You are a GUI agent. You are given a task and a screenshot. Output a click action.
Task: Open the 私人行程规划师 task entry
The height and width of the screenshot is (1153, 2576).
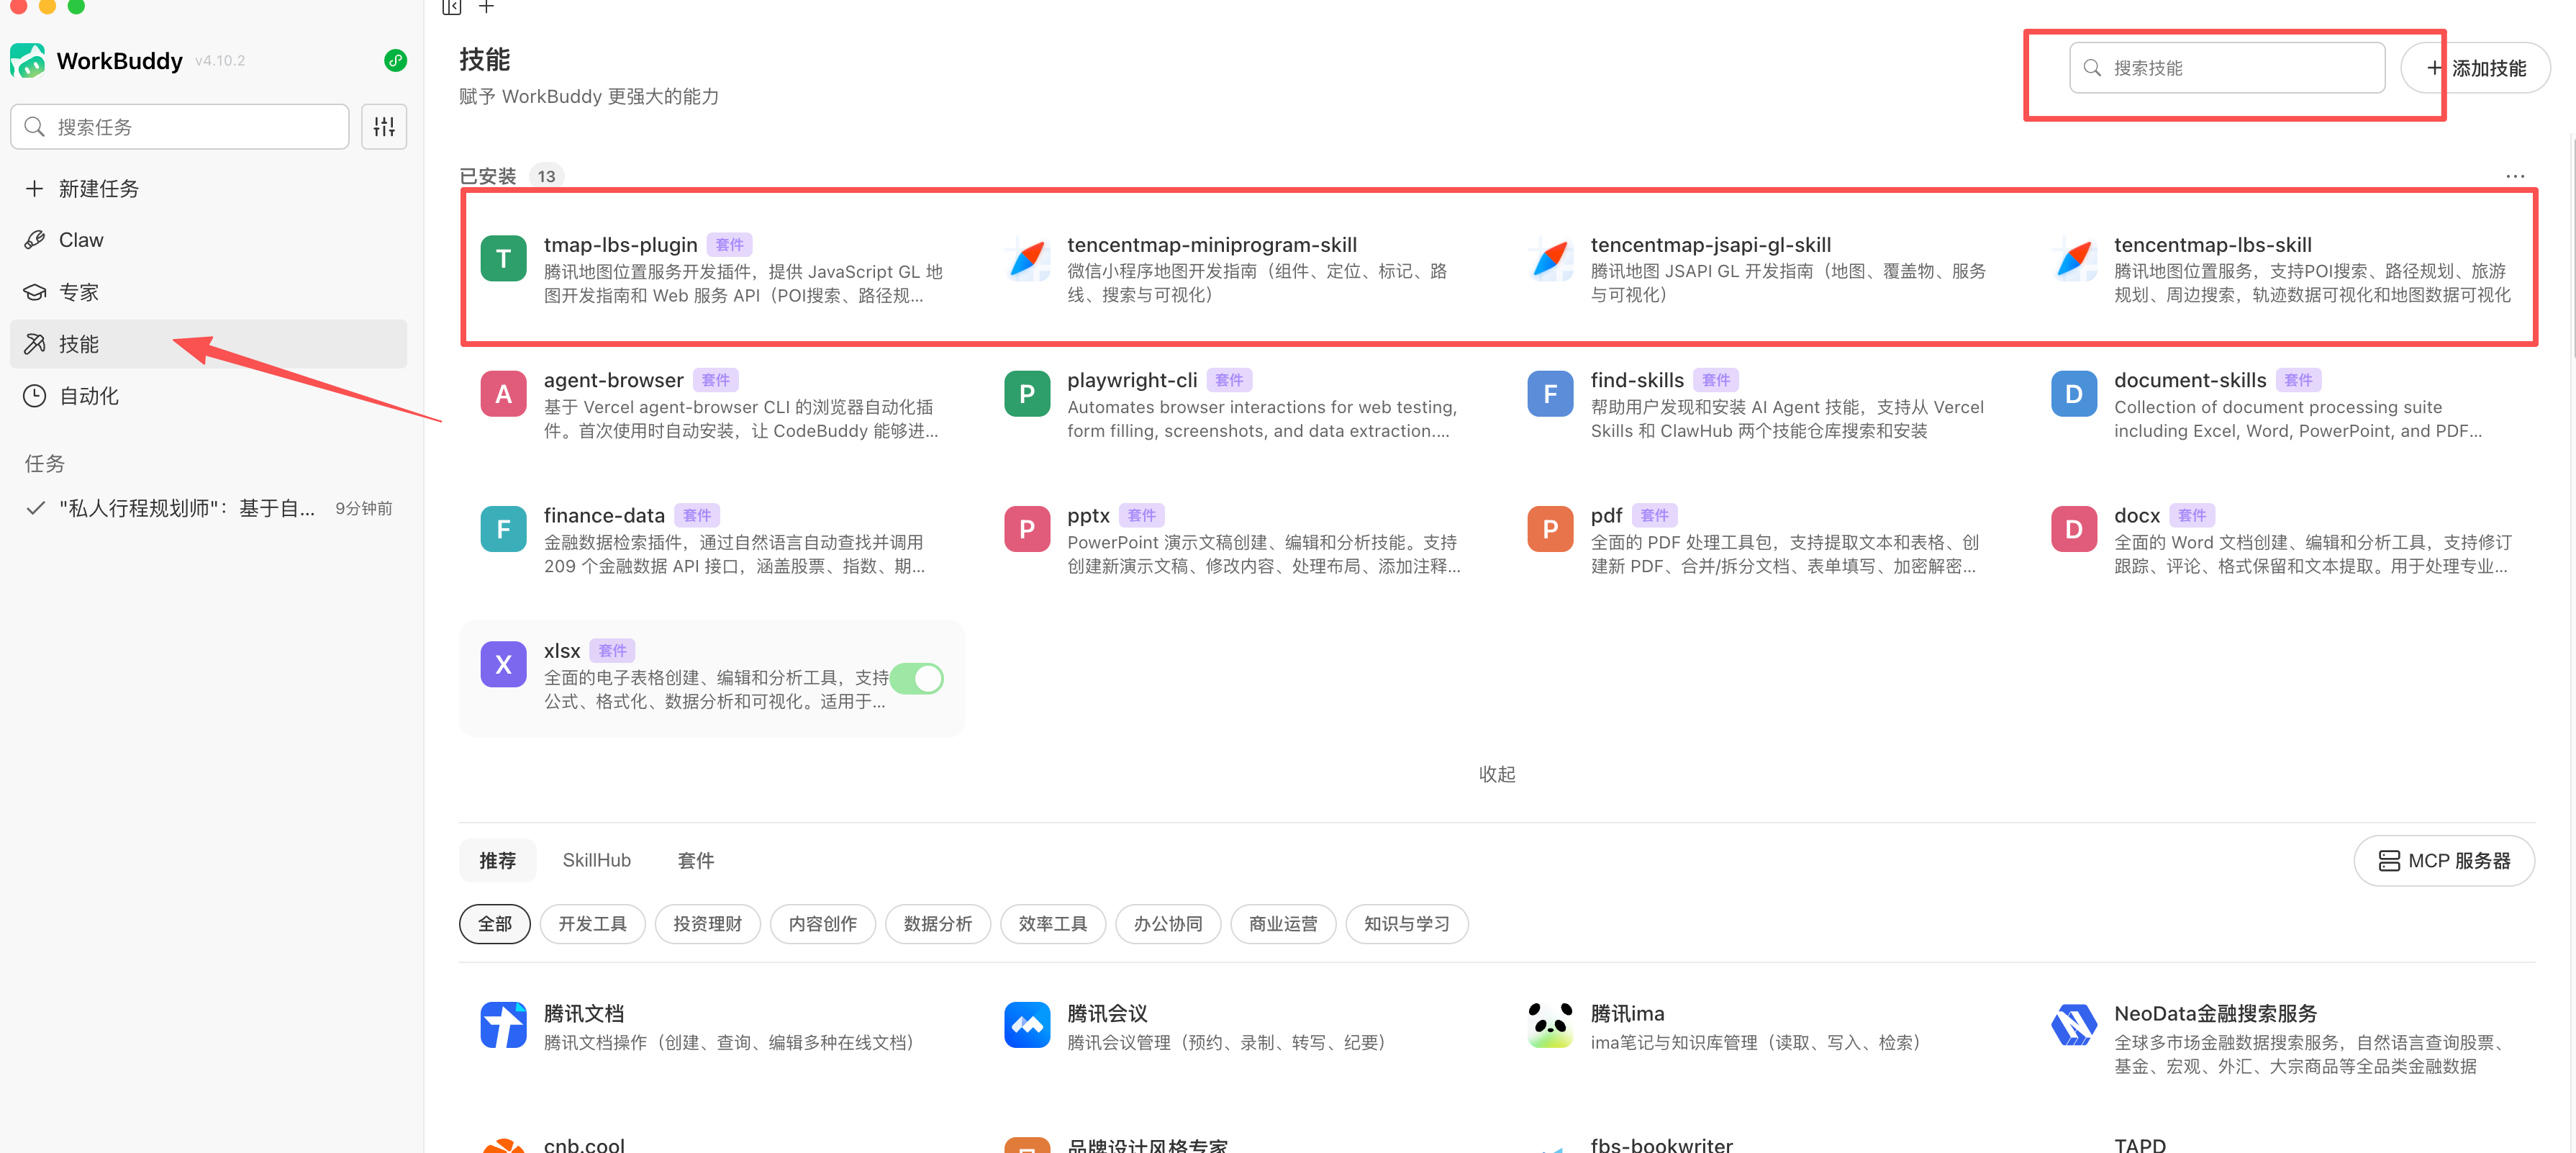[208, 508]
